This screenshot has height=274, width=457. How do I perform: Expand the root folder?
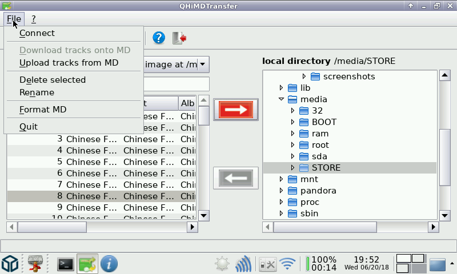point(292,145)
